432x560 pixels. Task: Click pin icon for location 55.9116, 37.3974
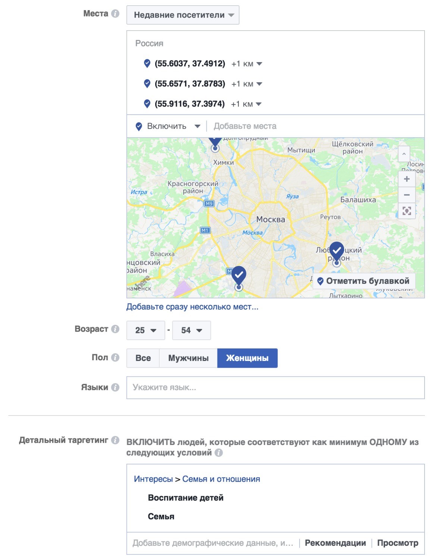click(x=147, y=104)
